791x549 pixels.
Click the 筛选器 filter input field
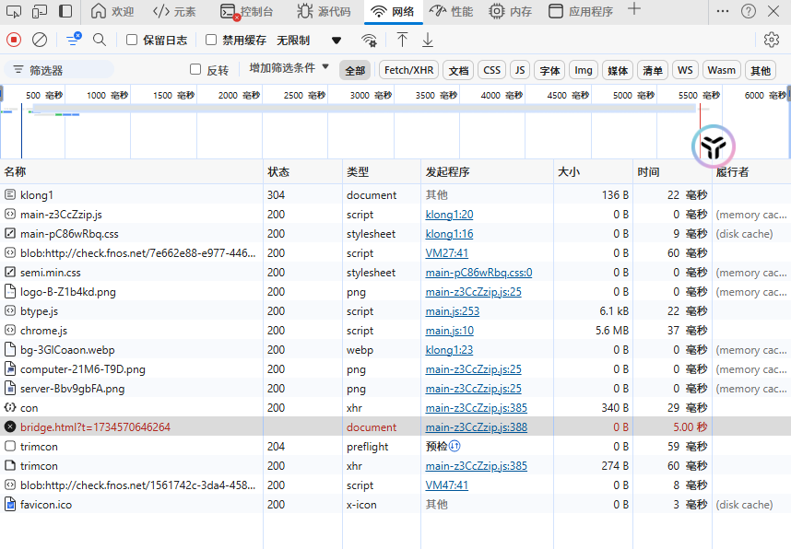[60, 70]
